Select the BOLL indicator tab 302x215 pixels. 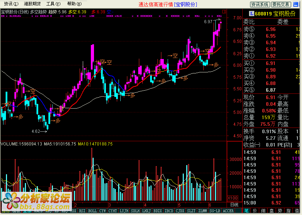tap(93, 211)
